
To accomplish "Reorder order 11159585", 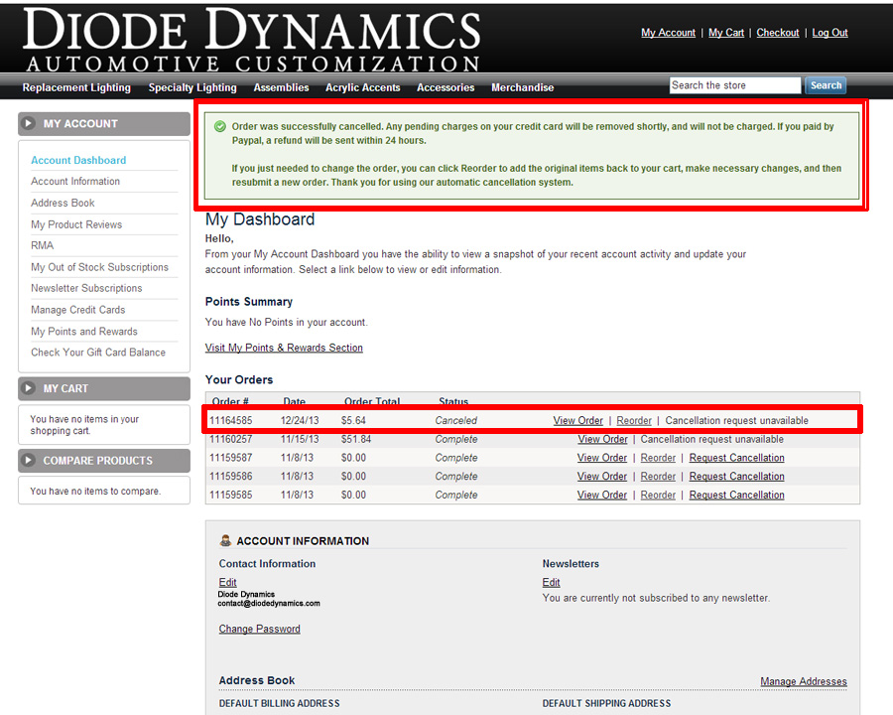I will [x=658, y=495].
